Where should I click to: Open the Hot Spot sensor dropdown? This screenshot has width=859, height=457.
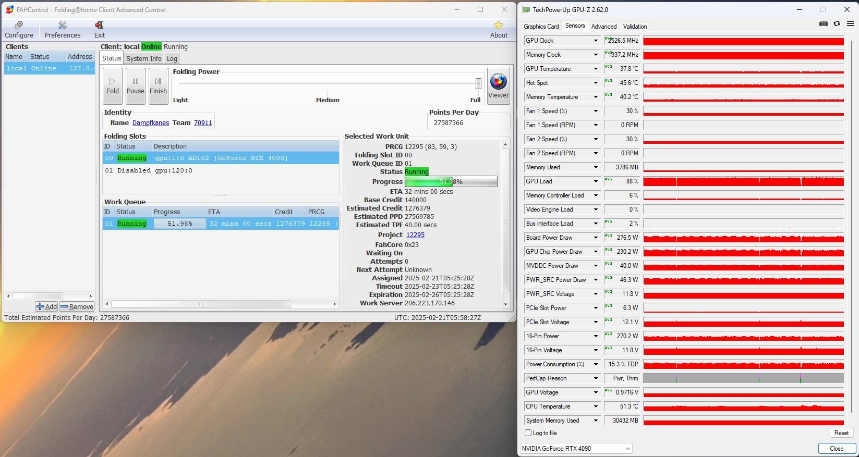coord(596,83)
